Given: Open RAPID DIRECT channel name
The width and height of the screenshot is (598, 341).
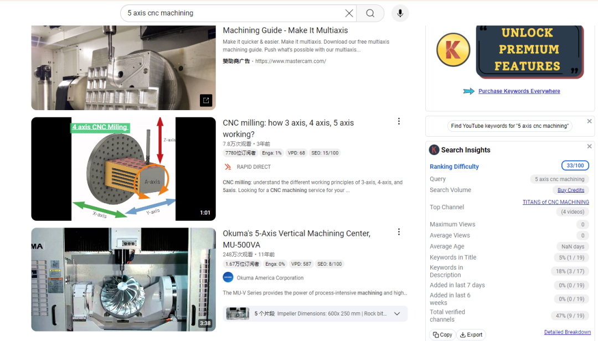Looking at the screenshot, I should [x=254, y=167].
